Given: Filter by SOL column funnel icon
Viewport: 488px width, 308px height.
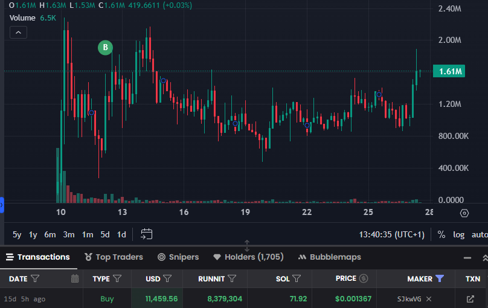Looking at the screenshot, I should tap(297, 278).
